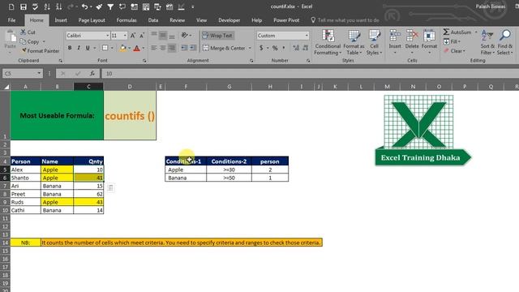Image resolution: width=519 pixels, height=292 pixels.
Task: Click row 14 header
Action: (5, 243)
